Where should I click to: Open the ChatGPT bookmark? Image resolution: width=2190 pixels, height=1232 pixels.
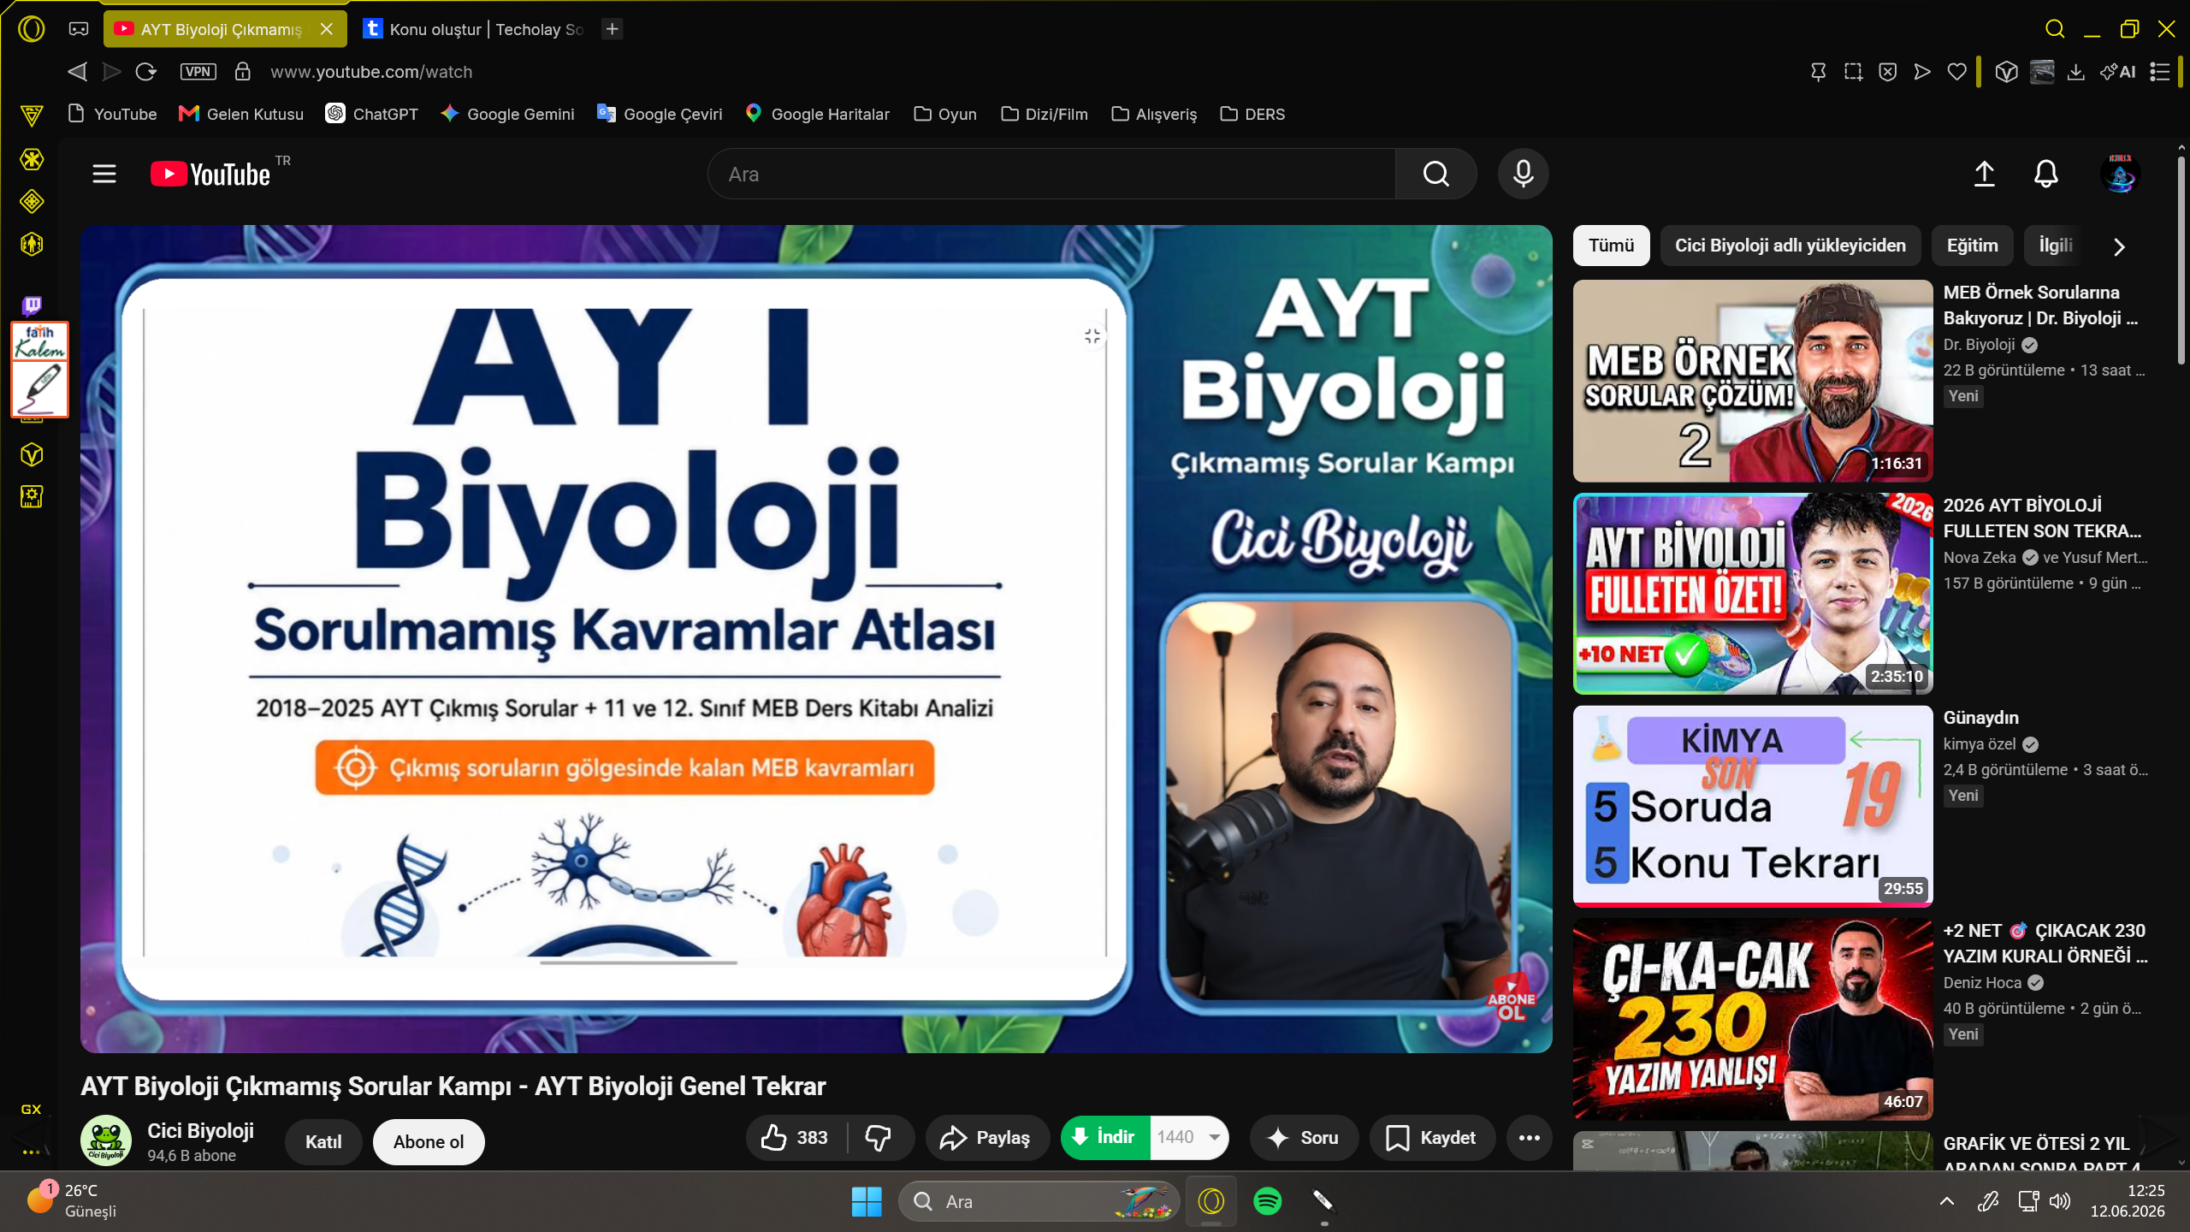pyautogui.click(x=372, y=114)
